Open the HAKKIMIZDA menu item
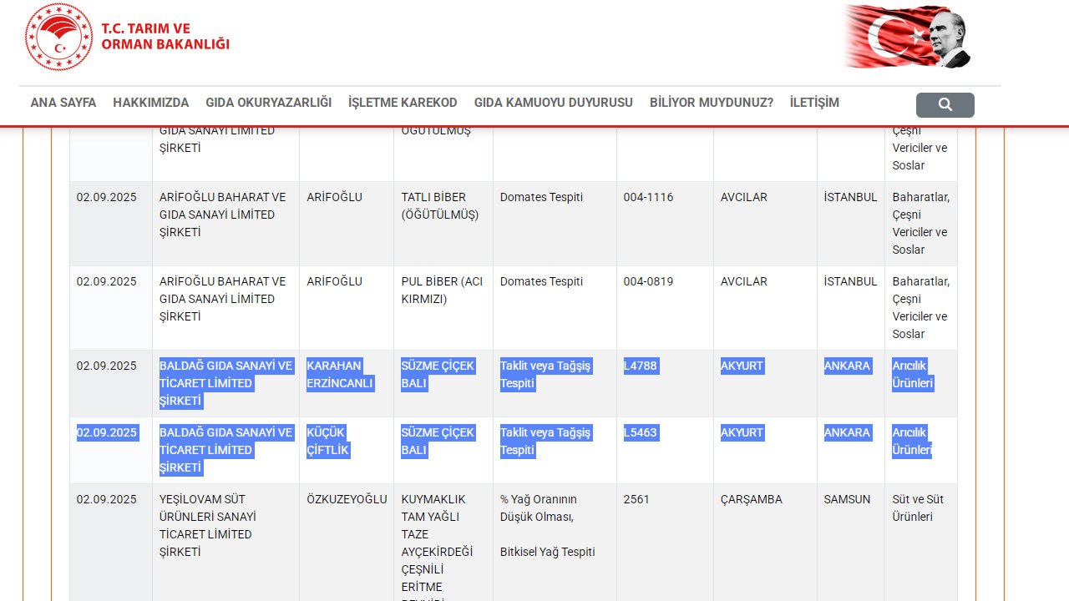The image size is (1069, 601). click(151, 103)
